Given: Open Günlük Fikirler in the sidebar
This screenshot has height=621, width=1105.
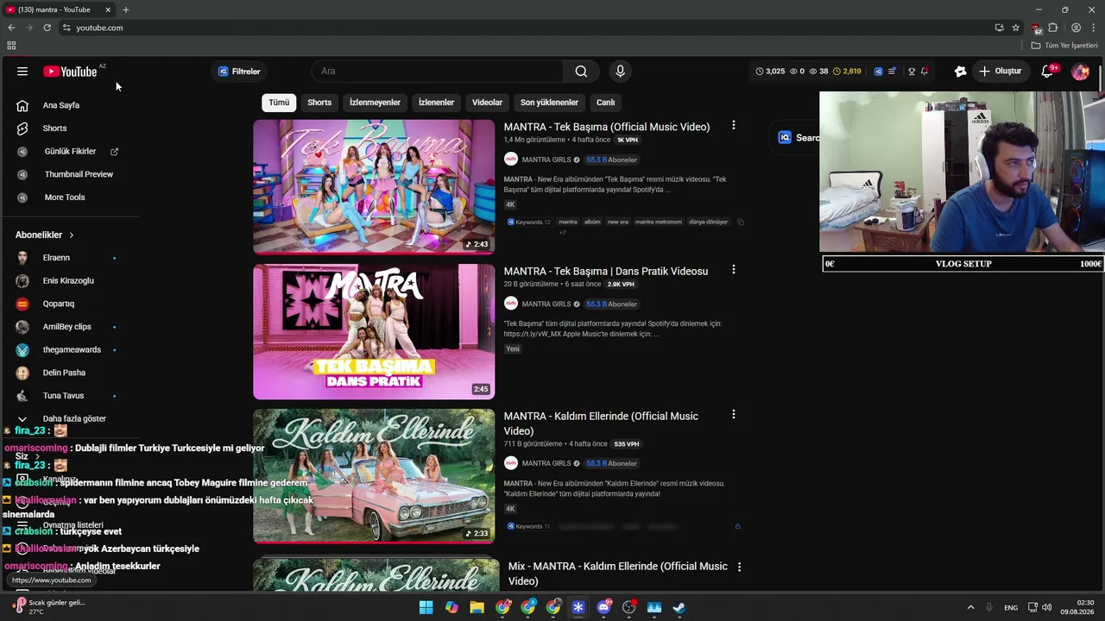Looking at the screenshot, I should click(x=69, y=152).
